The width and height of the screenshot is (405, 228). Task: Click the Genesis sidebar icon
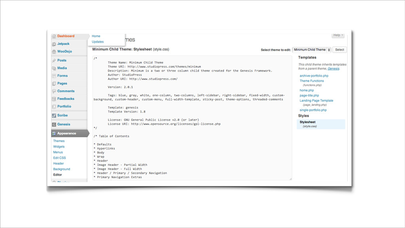coord(54,125)
